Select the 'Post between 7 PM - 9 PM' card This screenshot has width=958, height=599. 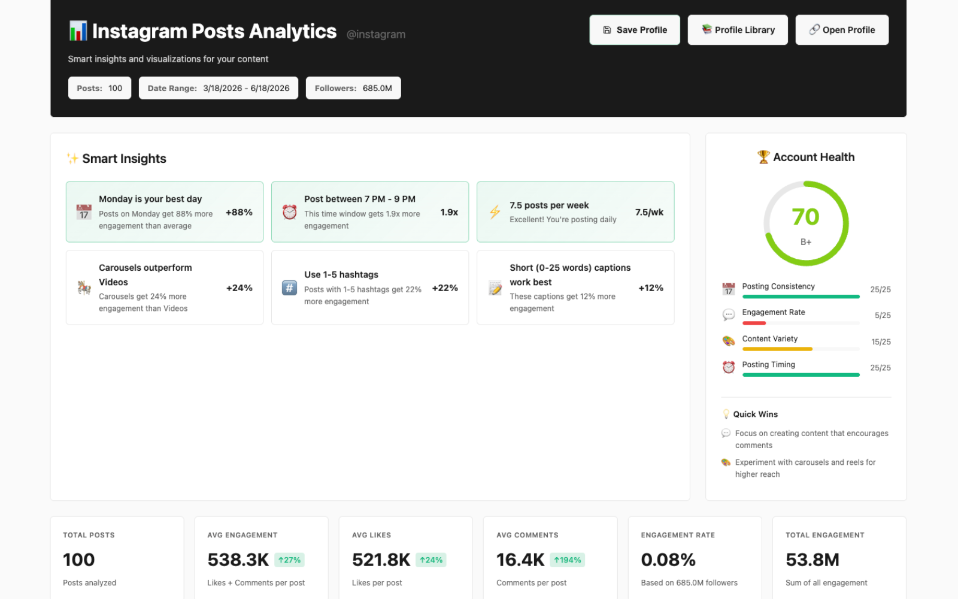click(370, 212)
